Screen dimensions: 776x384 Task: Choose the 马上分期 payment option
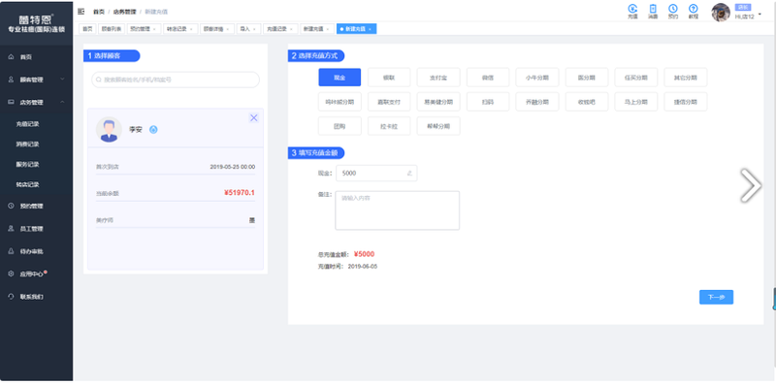click(636, 102)
